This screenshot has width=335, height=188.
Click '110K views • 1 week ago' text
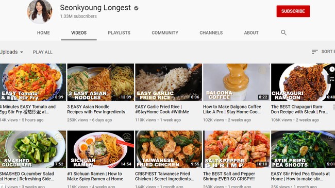point(158,120)
